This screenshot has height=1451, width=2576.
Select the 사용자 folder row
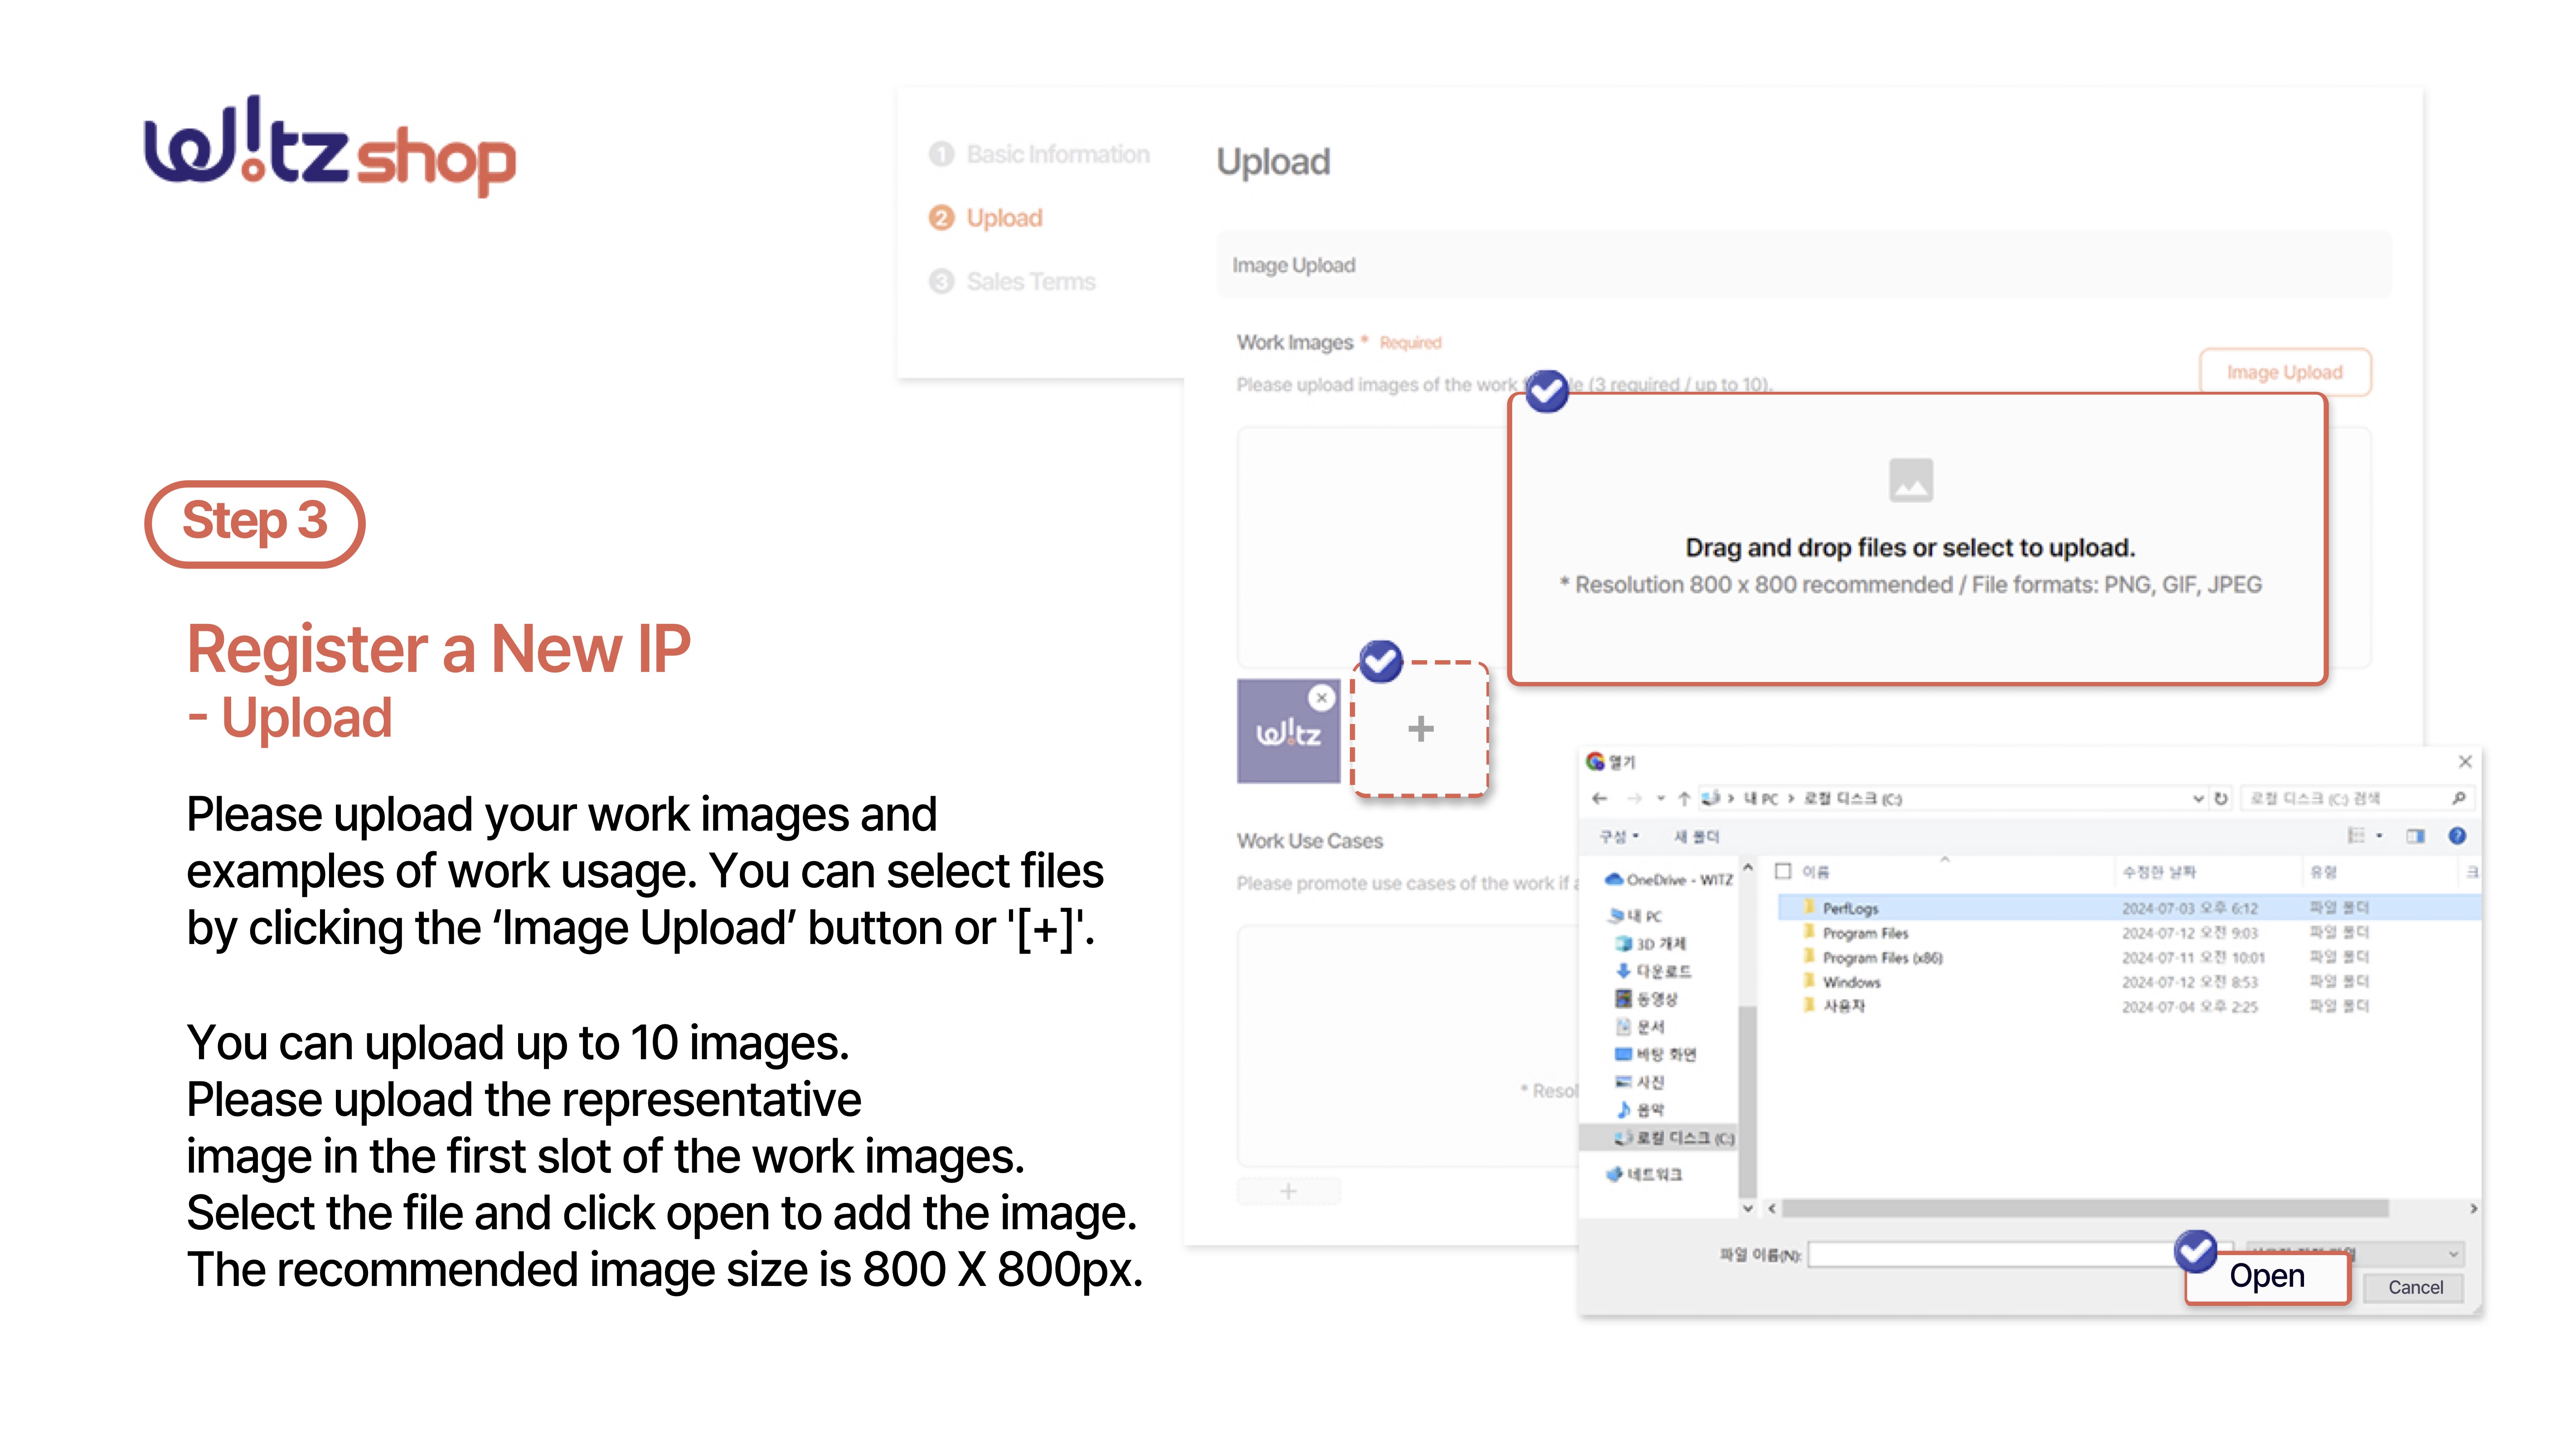click(2130, 1006)
